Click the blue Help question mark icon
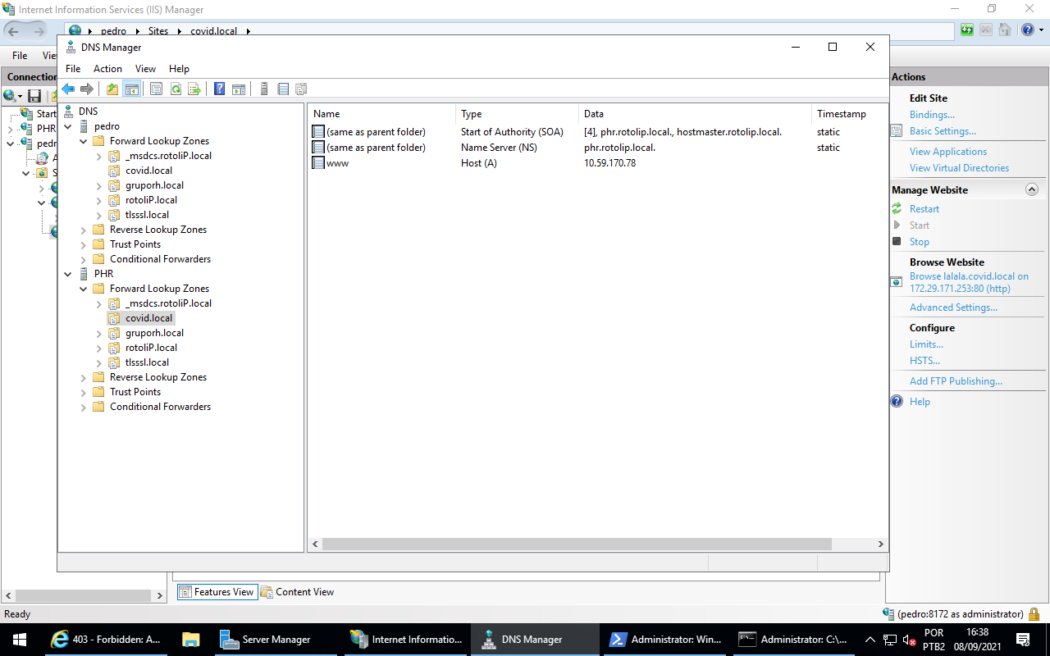Image resolution: width=1050 pixels, height=656 pixels. pos(219,89)
